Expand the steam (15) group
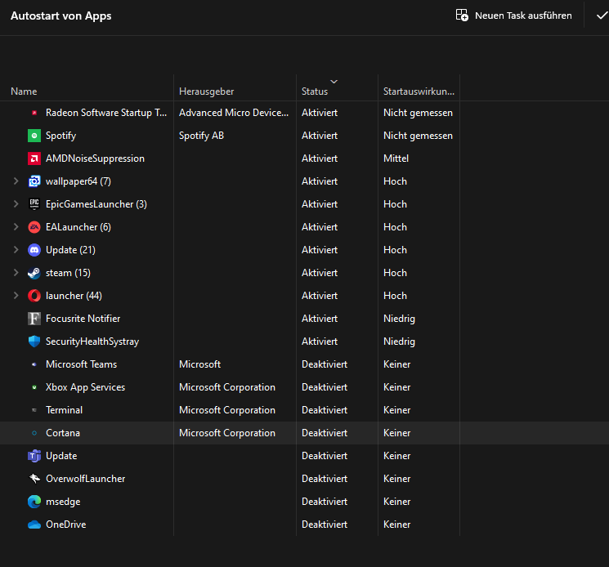This screenshot has width=609, height=567. [x=16, y=273]
